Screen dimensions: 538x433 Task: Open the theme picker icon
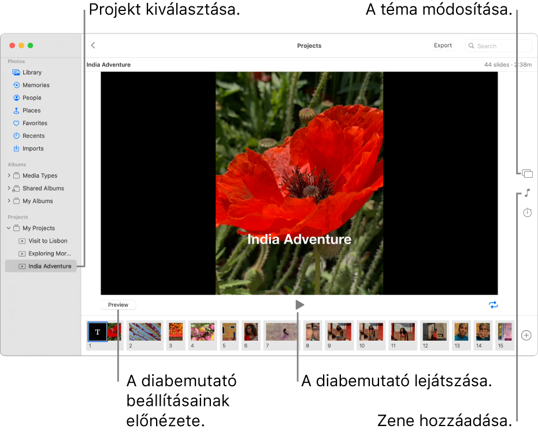click(x=528, y=173)
